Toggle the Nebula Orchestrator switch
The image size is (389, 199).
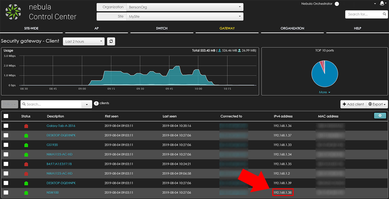coord(337,4)
